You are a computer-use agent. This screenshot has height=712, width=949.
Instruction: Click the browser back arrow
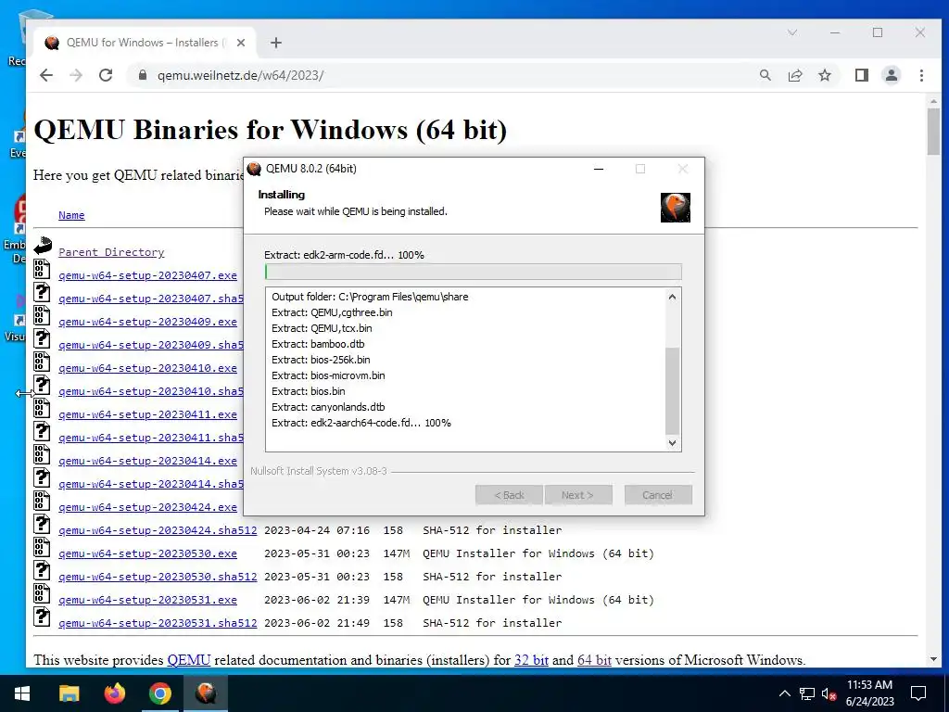(46, 75)
